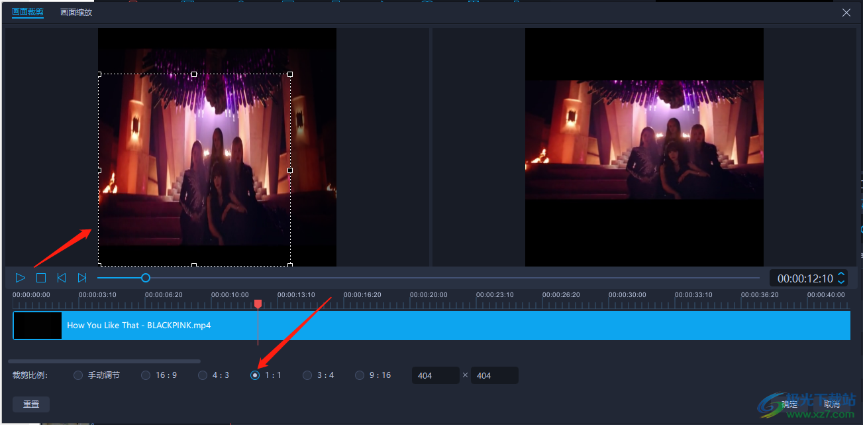Click crop box top-right corner handle

coord(290,74)
